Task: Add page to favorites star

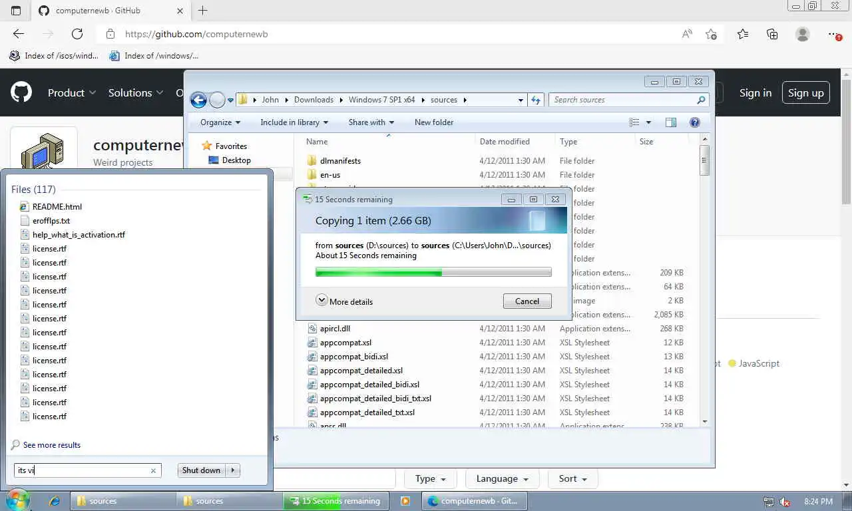Action: point(711,34)
